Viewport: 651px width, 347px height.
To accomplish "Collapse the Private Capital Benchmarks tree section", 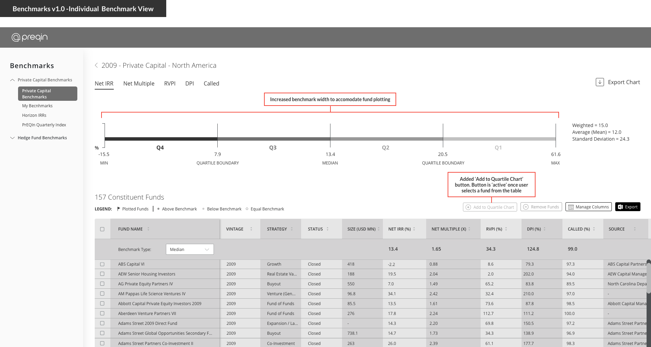I will pyautogui.click(x=13, y=80).
